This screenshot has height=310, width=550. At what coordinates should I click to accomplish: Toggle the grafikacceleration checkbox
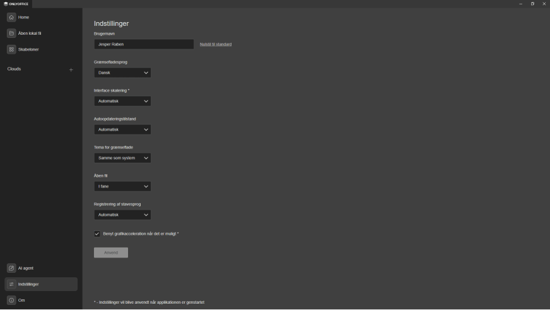coord(97,234)
